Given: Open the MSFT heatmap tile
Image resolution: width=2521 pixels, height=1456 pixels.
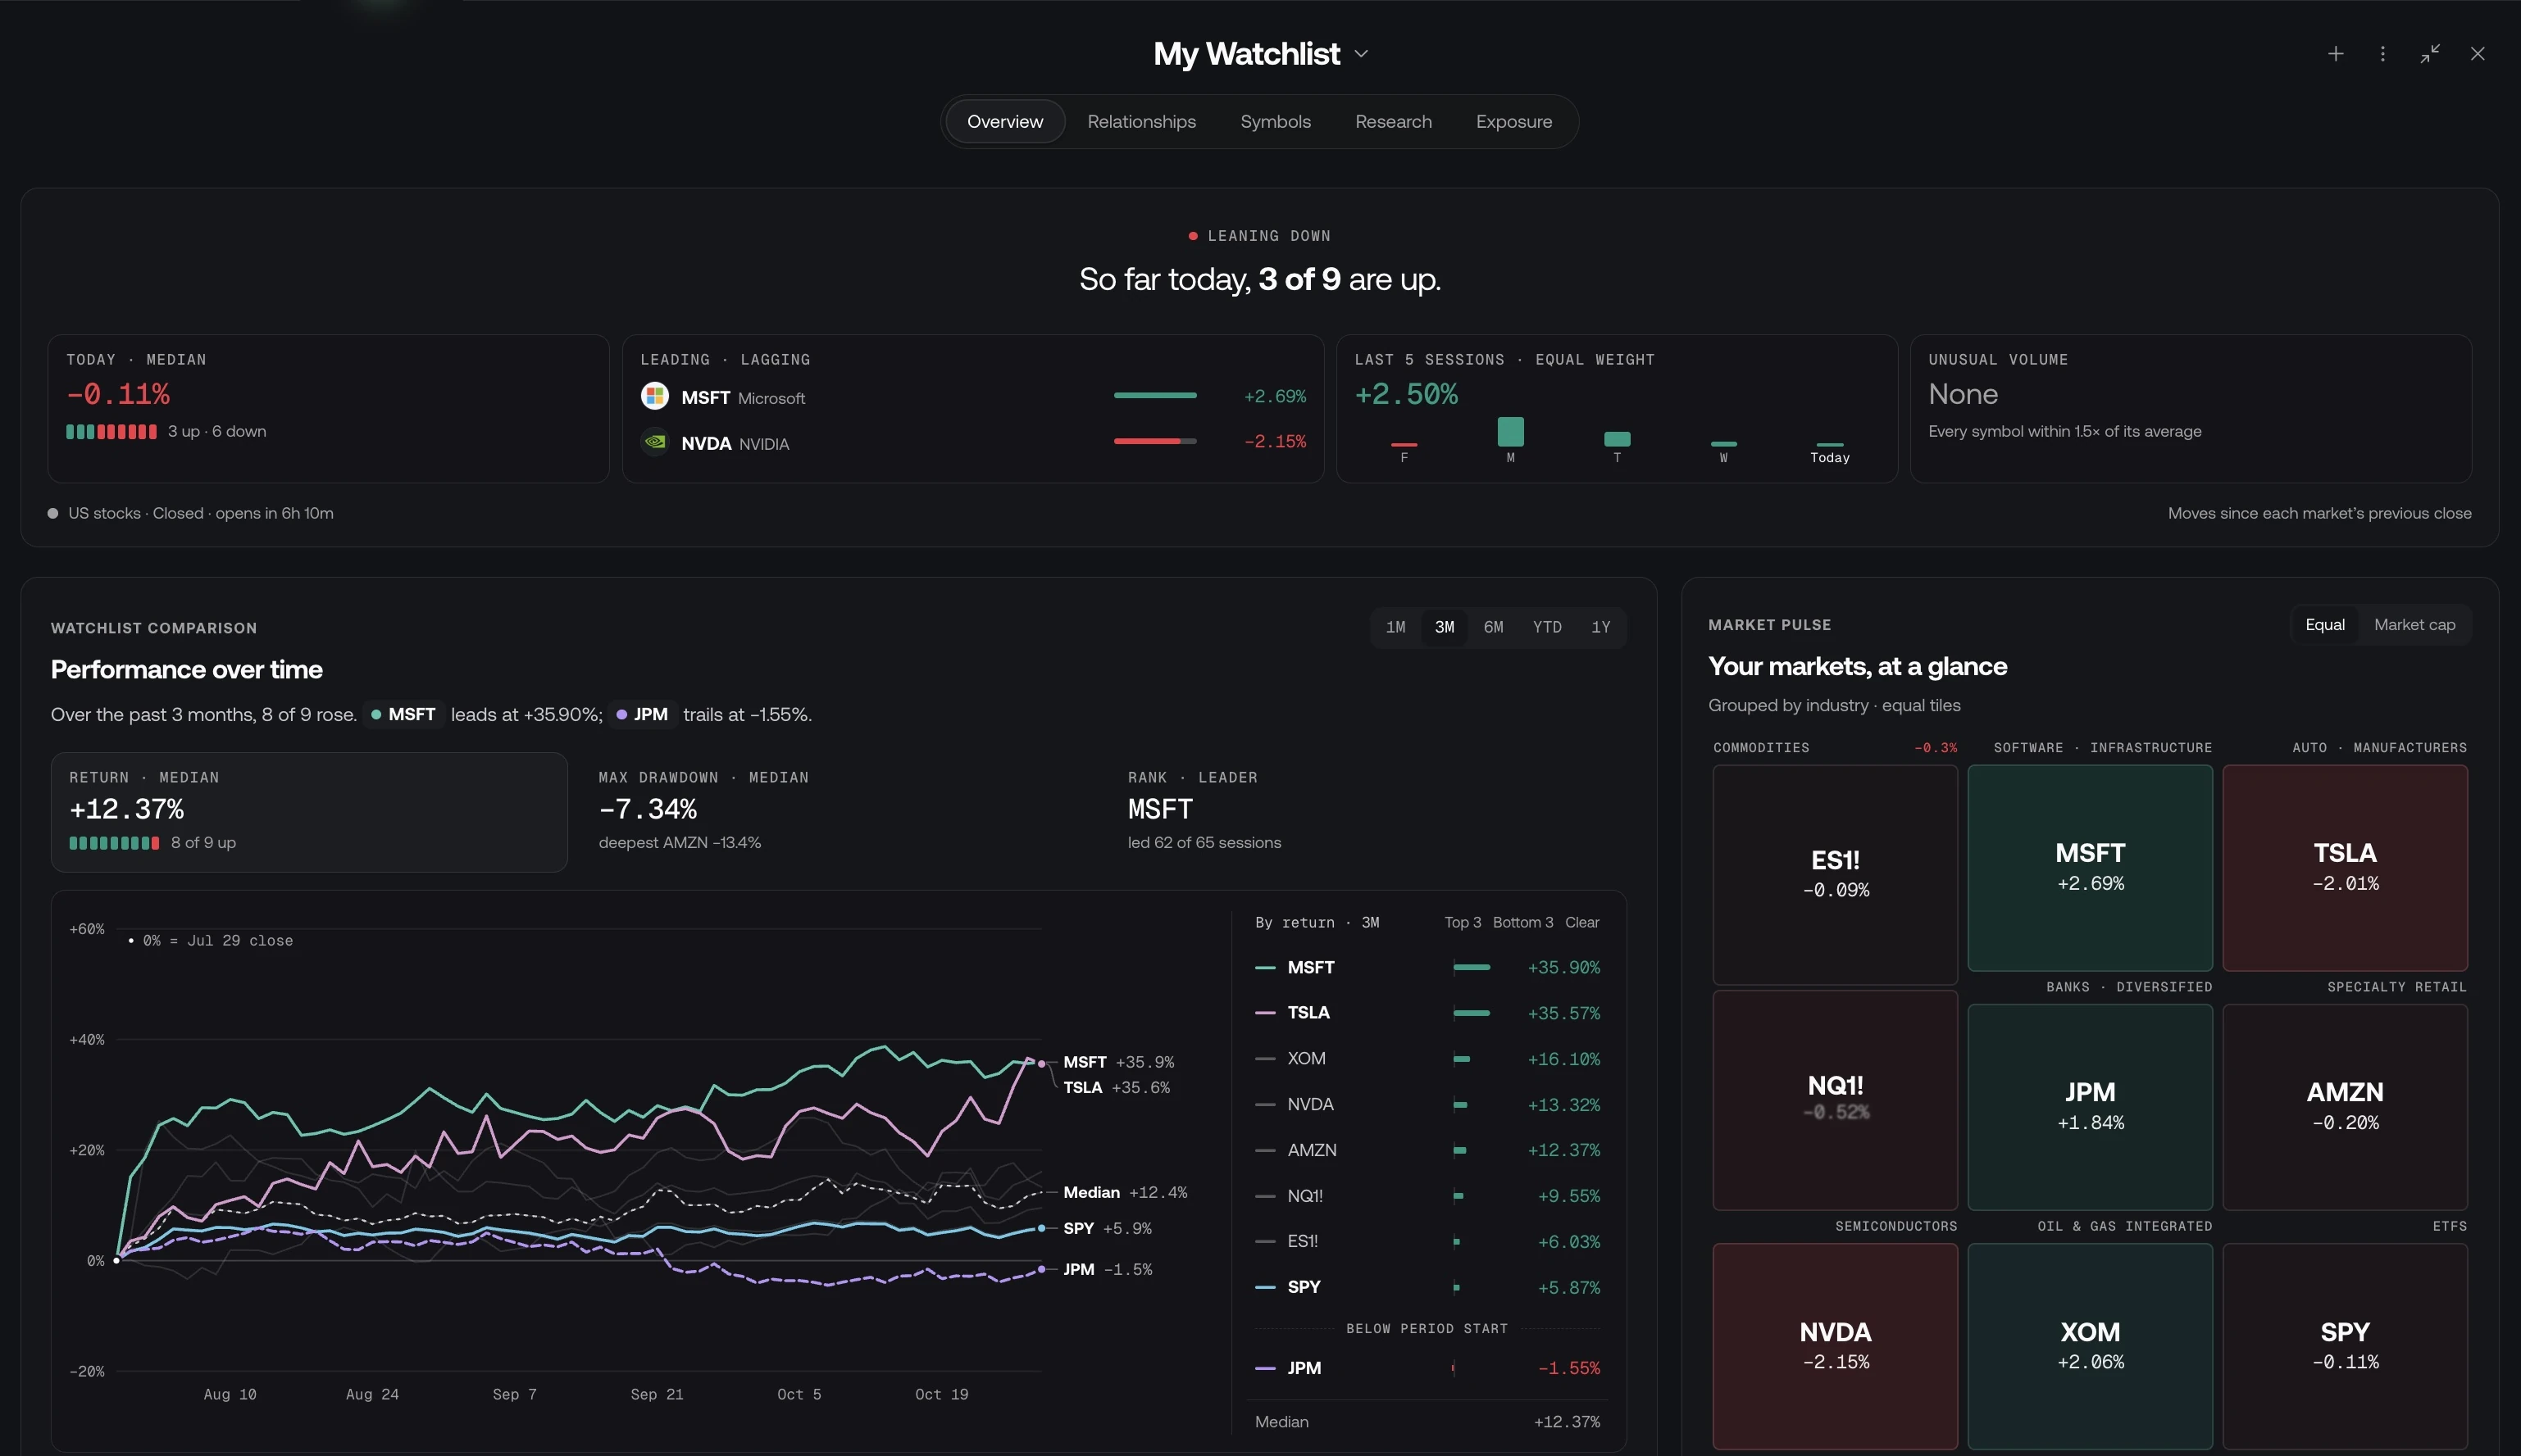Looking at the screenshot, I should click(2090, 868).
